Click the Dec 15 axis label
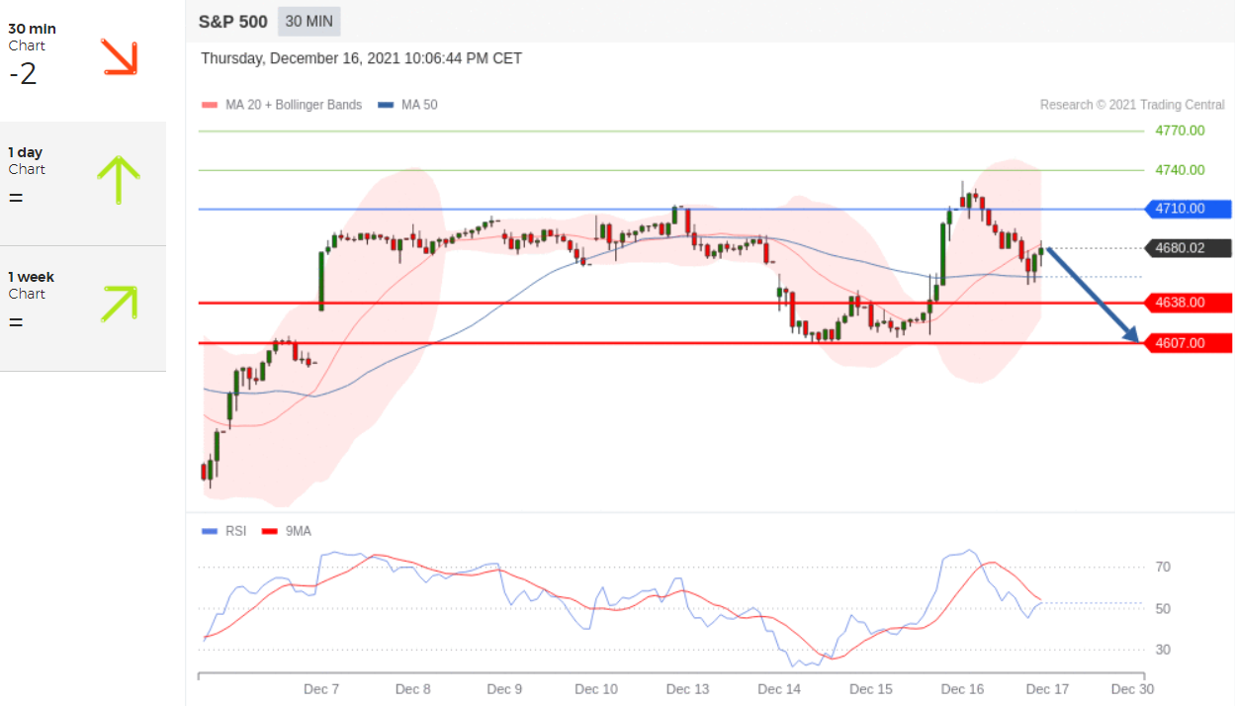The width and height of the screenshot is (1235, 706). (x=871, y=689)
